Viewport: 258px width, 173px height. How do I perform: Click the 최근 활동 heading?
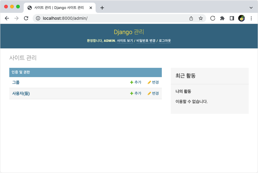click(x=185, y=76)
